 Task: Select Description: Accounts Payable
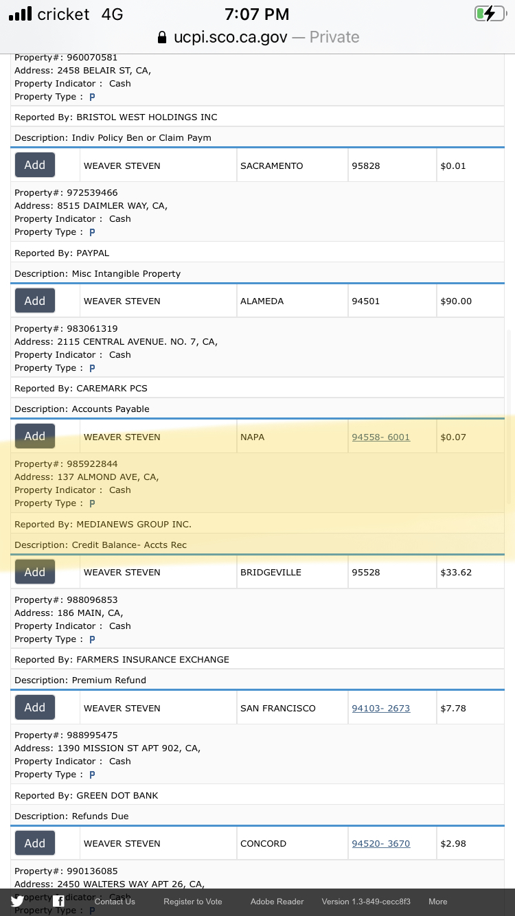click(x=82, y=409)
